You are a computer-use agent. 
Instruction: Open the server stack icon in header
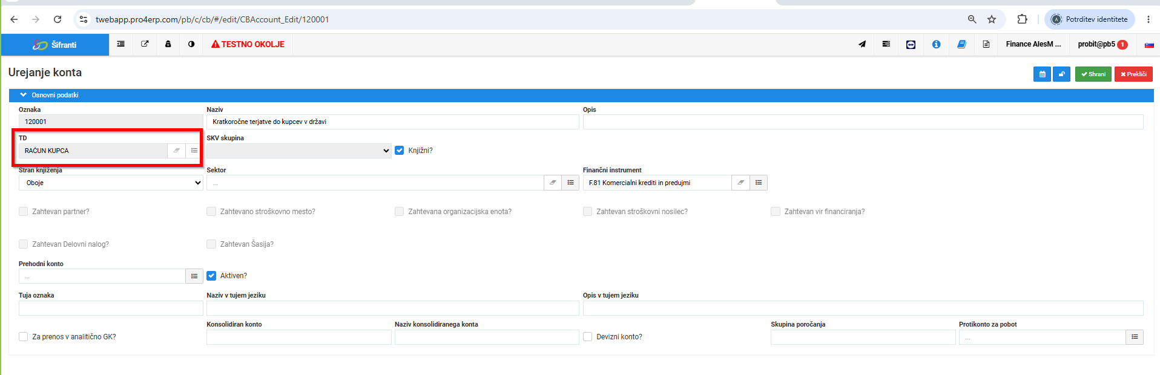886,44
